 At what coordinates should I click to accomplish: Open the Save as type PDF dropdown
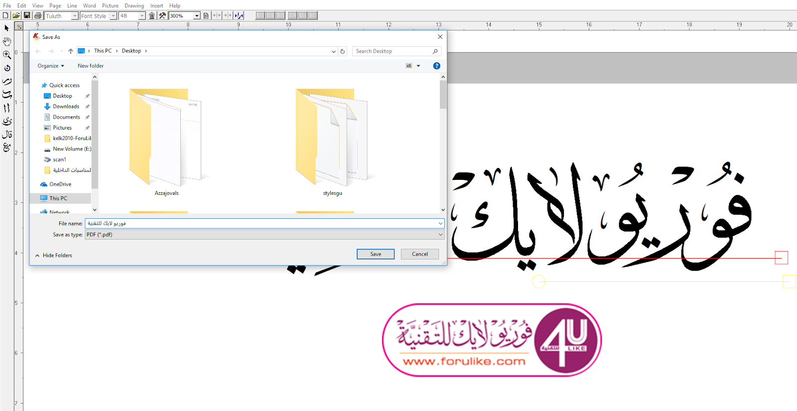click(x=440, y=235)
